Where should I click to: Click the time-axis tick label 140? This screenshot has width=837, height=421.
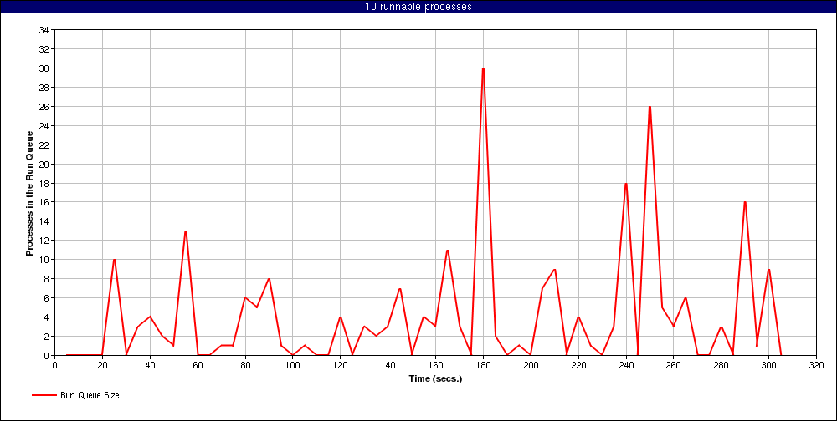click(x=388, y=365)
